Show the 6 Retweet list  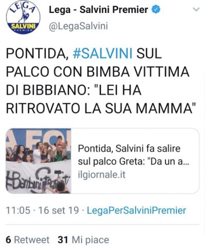[28, 240]
